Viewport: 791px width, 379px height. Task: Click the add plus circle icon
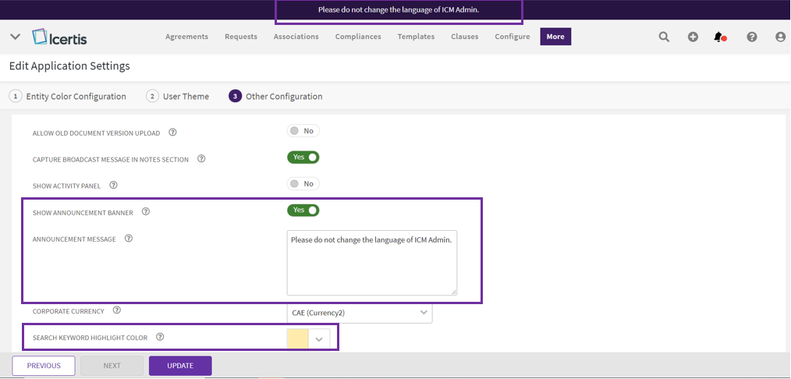(693, 37)
